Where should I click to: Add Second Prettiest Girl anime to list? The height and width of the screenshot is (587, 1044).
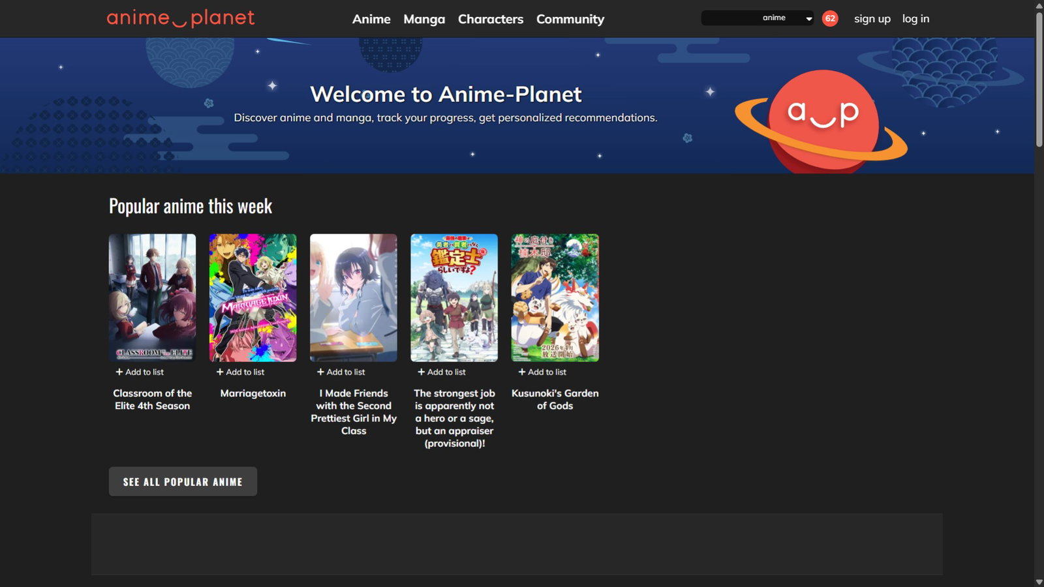341,372
